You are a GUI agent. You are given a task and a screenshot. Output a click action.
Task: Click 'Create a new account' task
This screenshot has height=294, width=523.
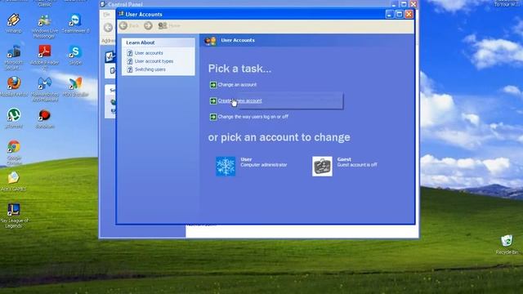pos(239,100)
